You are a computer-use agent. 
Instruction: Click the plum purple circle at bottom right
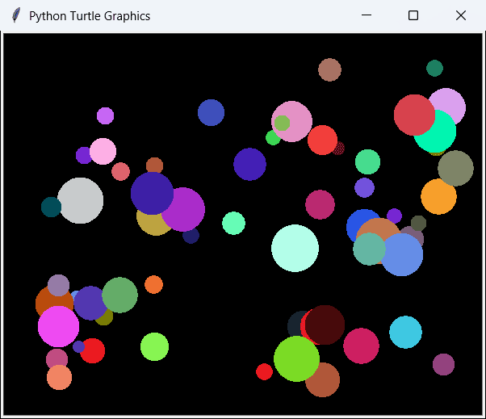coord(443,364)
